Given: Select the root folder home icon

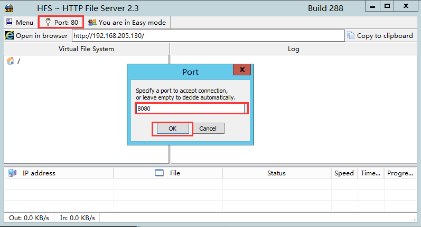Looking at the screenshot, I should tap(11, 61).
